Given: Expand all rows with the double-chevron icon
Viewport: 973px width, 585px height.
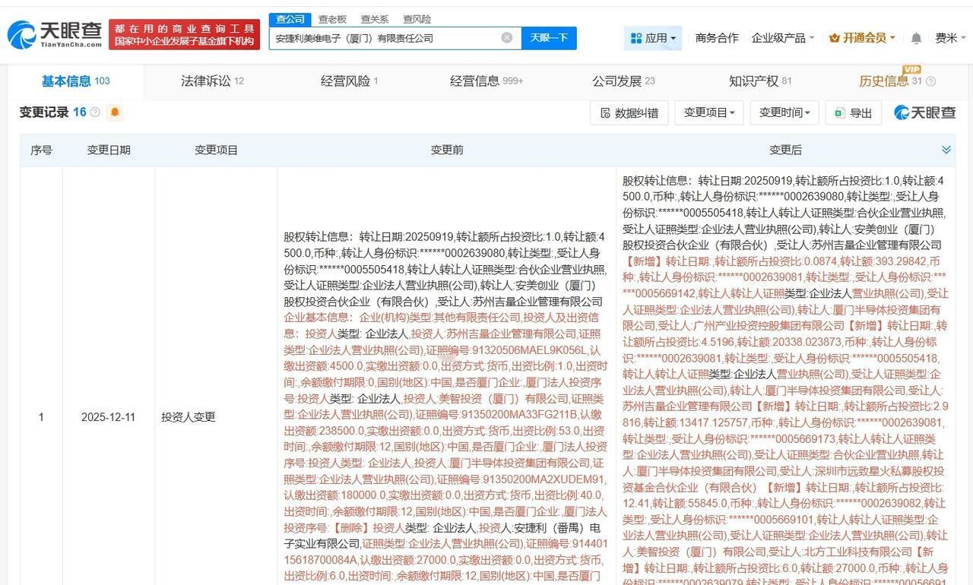Looking at the screenshot, I should point(946,150).
